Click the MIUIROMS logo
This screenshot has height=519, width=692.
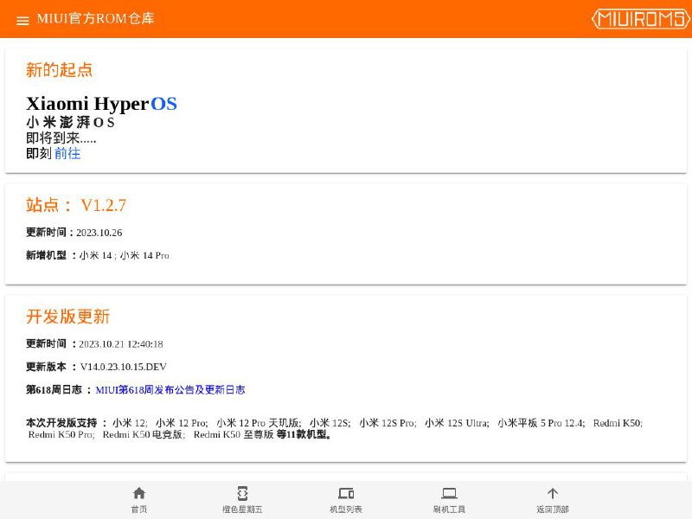pyautogui.click(x=642, y=20)
